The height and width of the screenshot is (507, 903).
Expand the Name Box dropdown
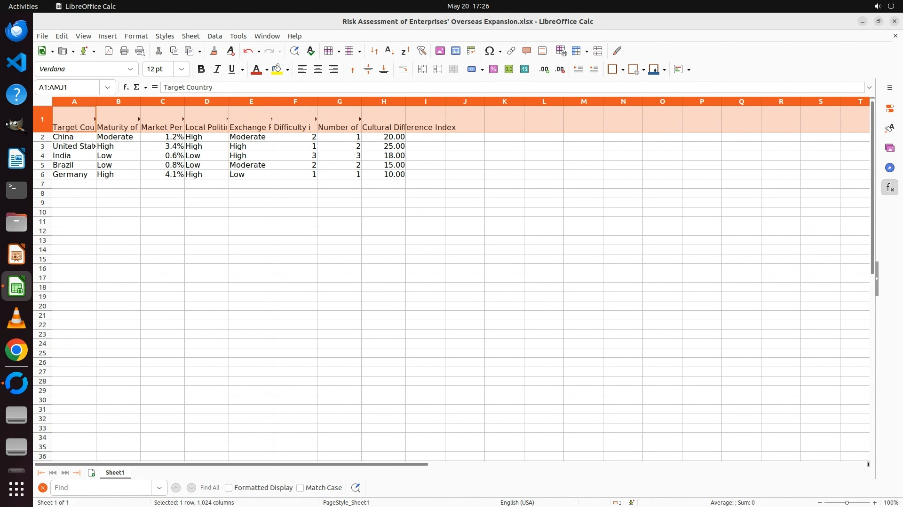[x=108, y=87]
